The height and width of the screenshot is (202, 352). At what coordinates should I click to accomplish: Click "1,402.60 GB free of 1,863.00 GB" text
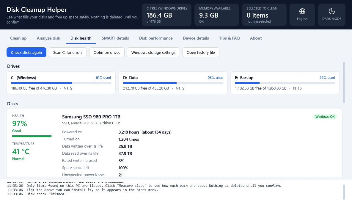click(261, 88)
